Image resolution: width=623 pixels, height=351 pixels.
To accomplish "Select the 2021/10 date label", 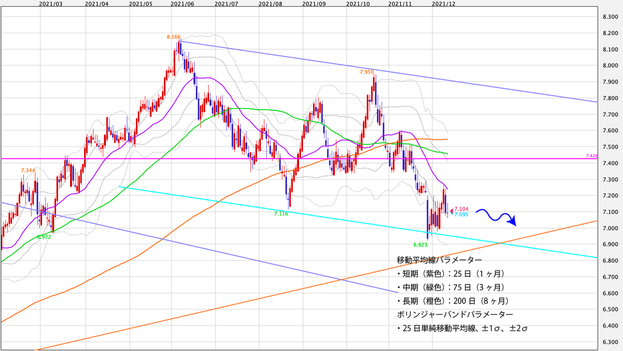I will (358, 3).
